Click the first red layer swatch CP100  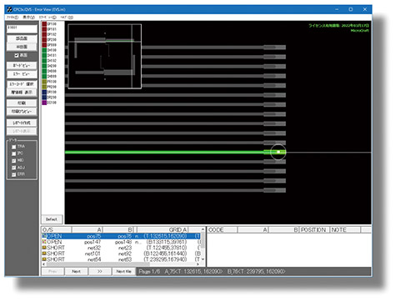pos(44,24)
